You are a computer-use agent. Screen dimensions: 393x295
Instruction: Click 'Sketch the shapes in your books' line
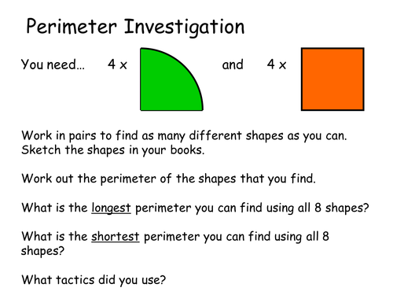point(113,150)
